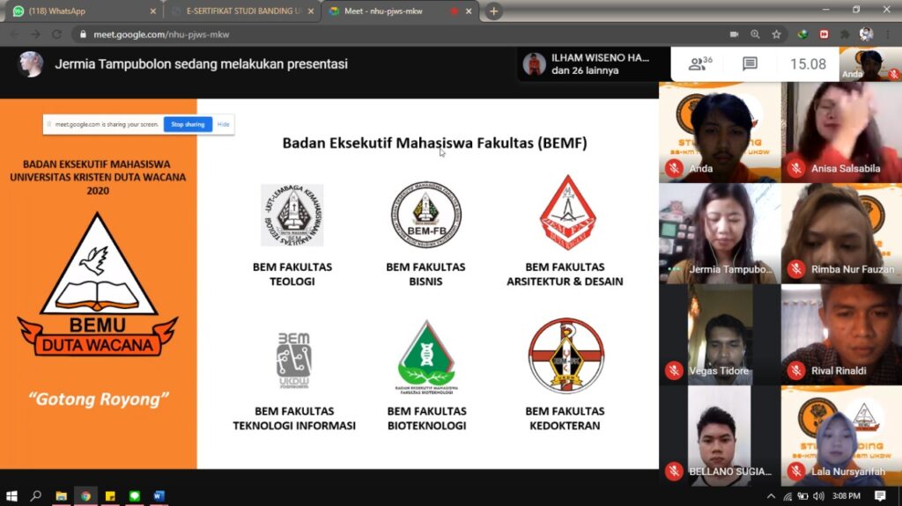Viewport: 902px width, 506px height.
Task: Click Jermia Tampubolon presenter avatar
Action: [x=31, y=64]
